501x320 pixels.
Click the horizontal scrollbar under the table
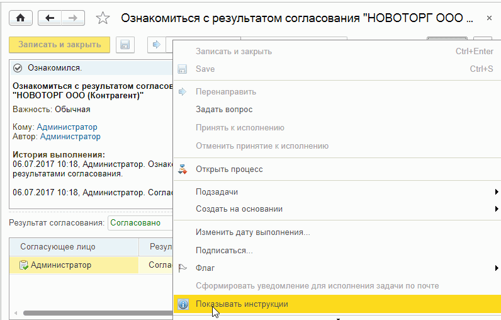click(x=98, y=313)
